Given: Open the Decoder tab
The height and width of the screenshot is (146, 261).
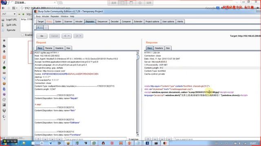Looking at the screenshot, I should point(115,21).
